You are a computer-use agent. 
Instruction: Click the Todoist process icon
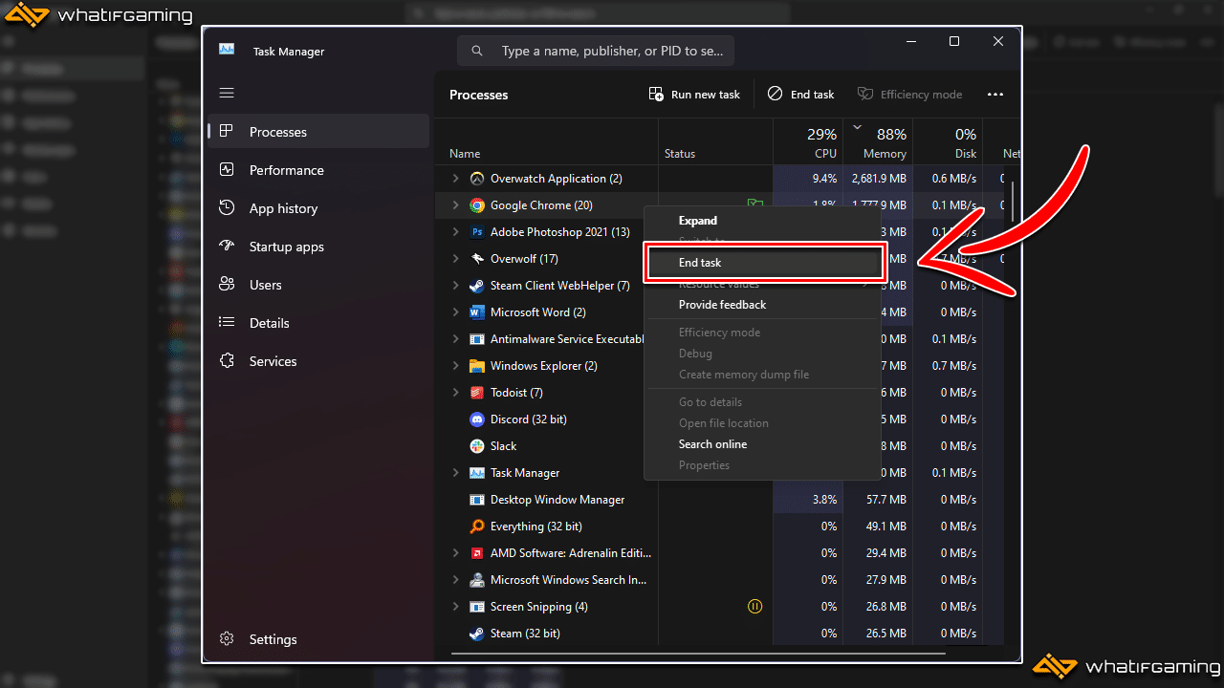click(477, 393)
